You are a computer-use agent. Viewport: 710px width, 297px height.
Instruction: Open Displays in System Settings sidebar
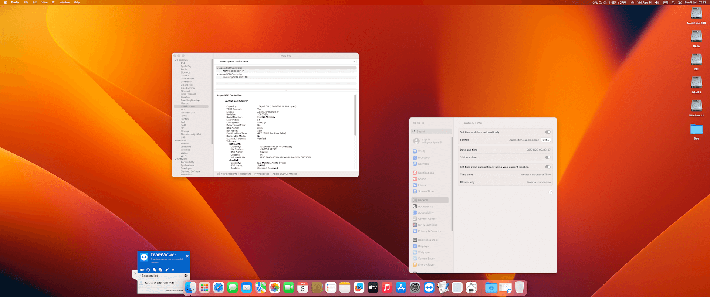(x=421, y=246)
